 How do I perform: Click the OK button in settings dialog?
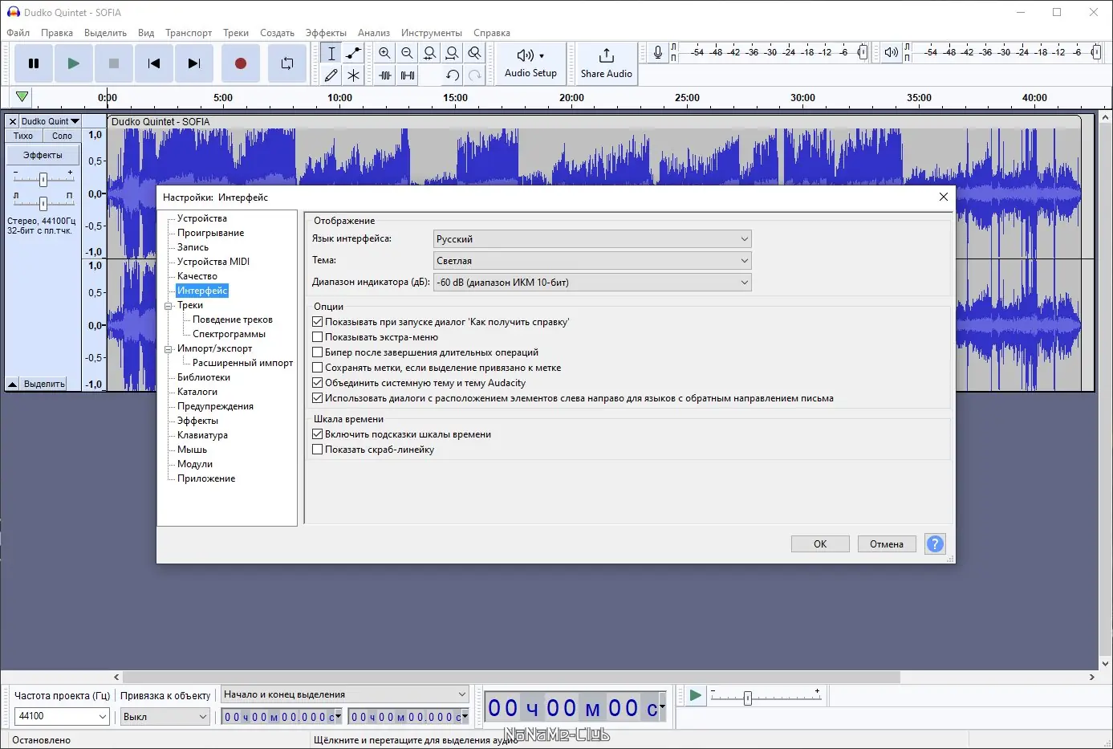point(819,544)
